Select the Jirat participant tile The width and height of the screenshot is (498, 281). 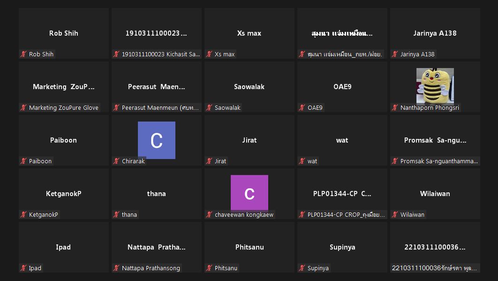tap(249, 140)
